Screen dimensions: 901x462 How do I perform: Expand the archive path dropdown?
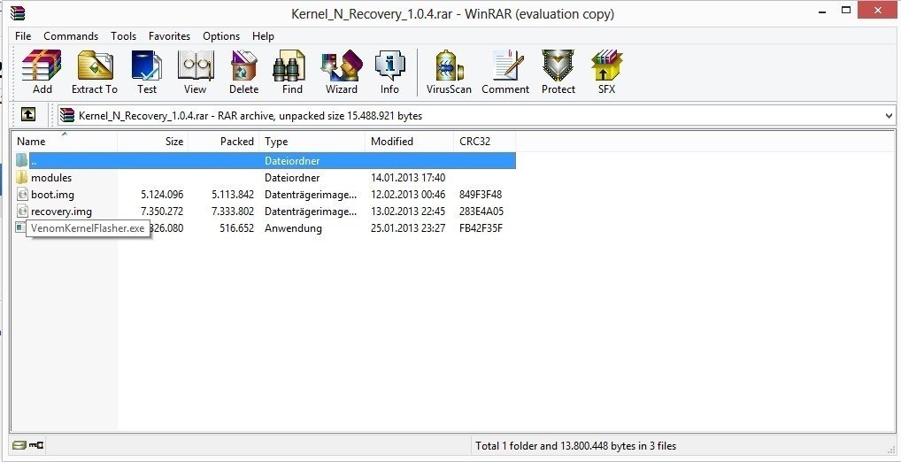point(889,115)
